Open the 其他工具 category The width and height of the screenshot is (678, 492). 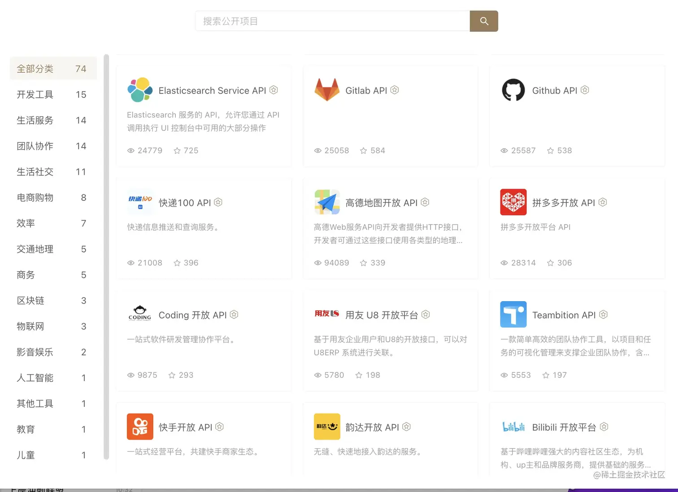53,404
